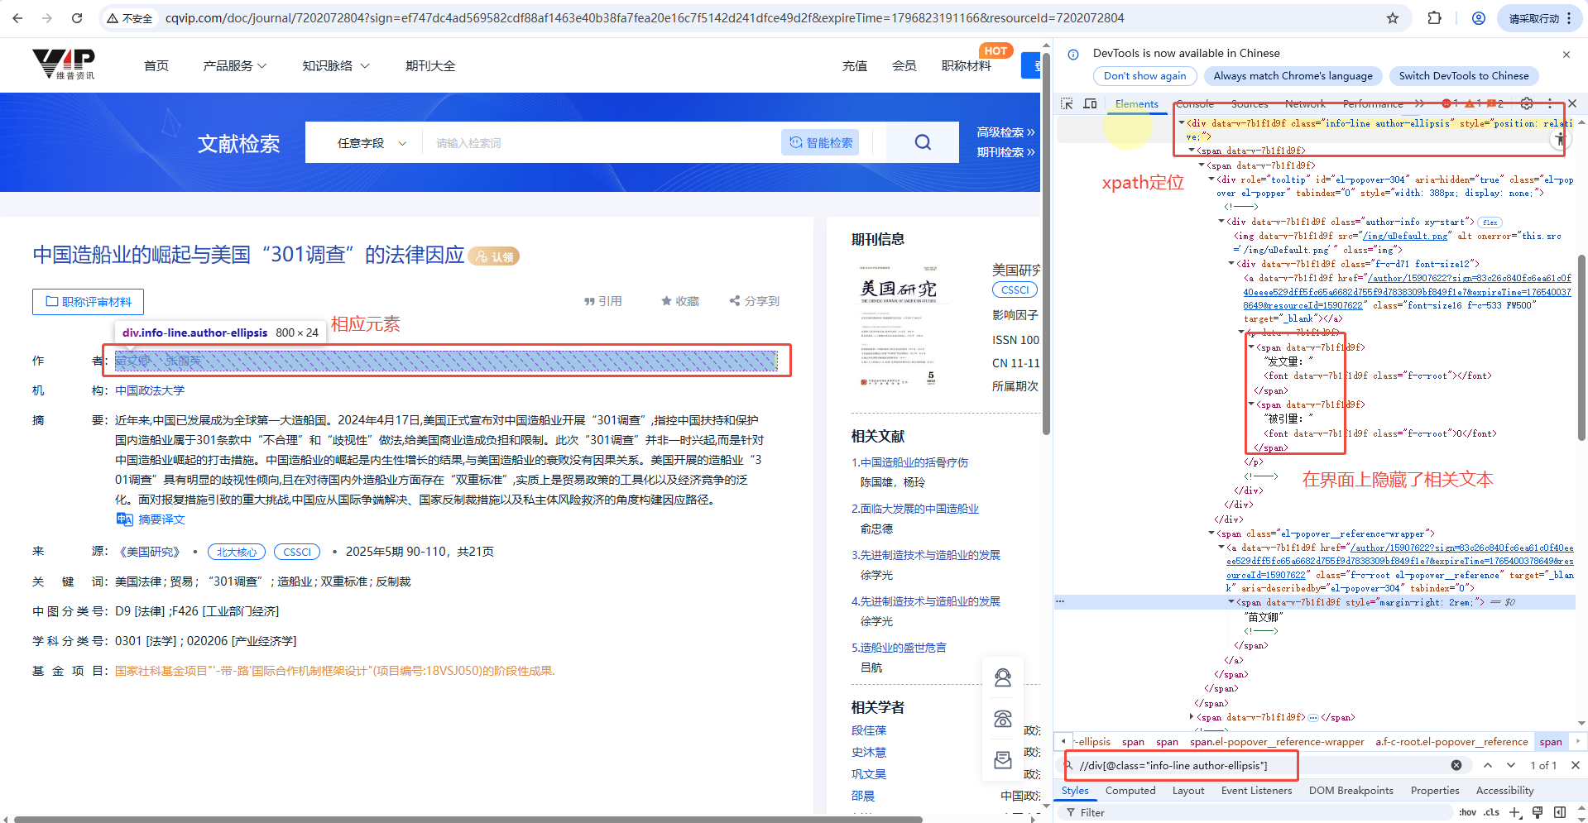Image resolution: width=1588 pixels, height=823 pixels.
Task: Expand collapsed span node at tree bottom
Action: point(1192,717)
